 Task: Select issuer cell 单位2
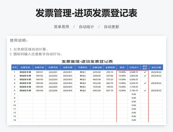tap(83, 76)
